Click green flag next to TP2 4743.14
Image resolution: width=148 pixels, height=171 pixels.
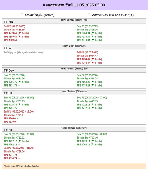[93, 144]
